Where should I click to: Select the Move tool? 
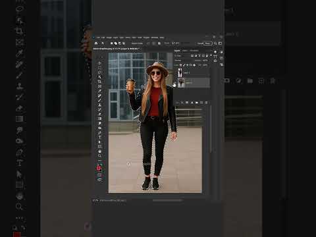[x=99, y=63]
